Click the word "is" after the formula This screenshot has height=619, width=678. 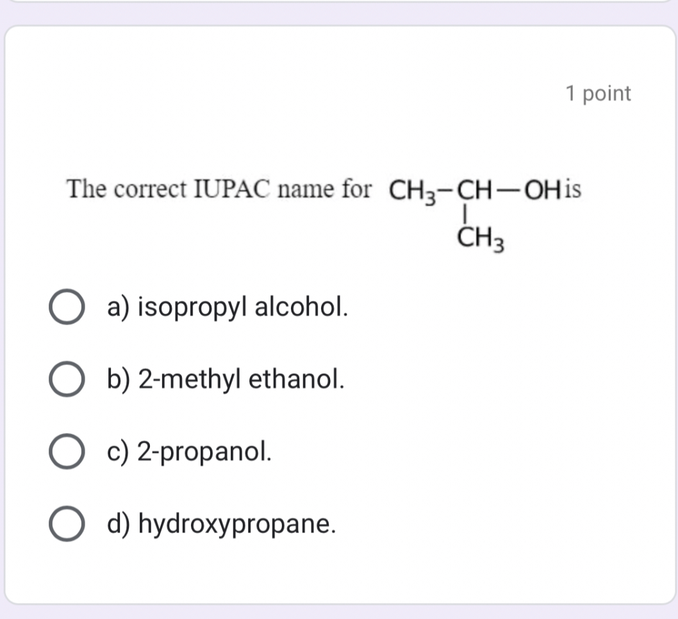point(572,189)
